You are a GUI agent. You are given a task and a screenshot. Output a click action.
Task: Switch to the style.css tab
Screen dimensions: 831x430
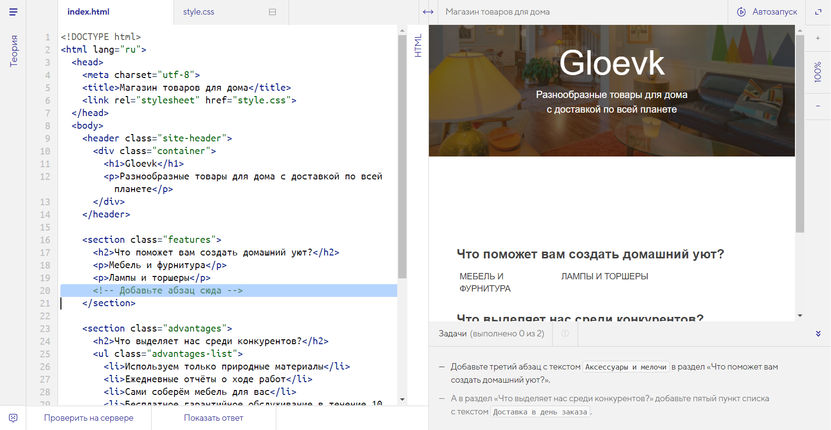coord(199,12)
